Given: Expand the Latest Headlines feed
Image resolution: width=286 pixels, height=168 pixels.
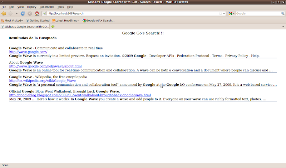Looking at the screenshot, I should (x=66, y=21).
